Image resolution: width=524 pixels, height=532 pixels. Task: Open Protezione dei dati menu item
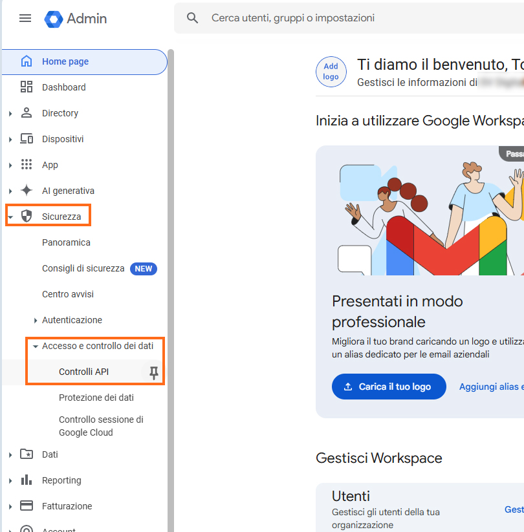coord(96,398)
